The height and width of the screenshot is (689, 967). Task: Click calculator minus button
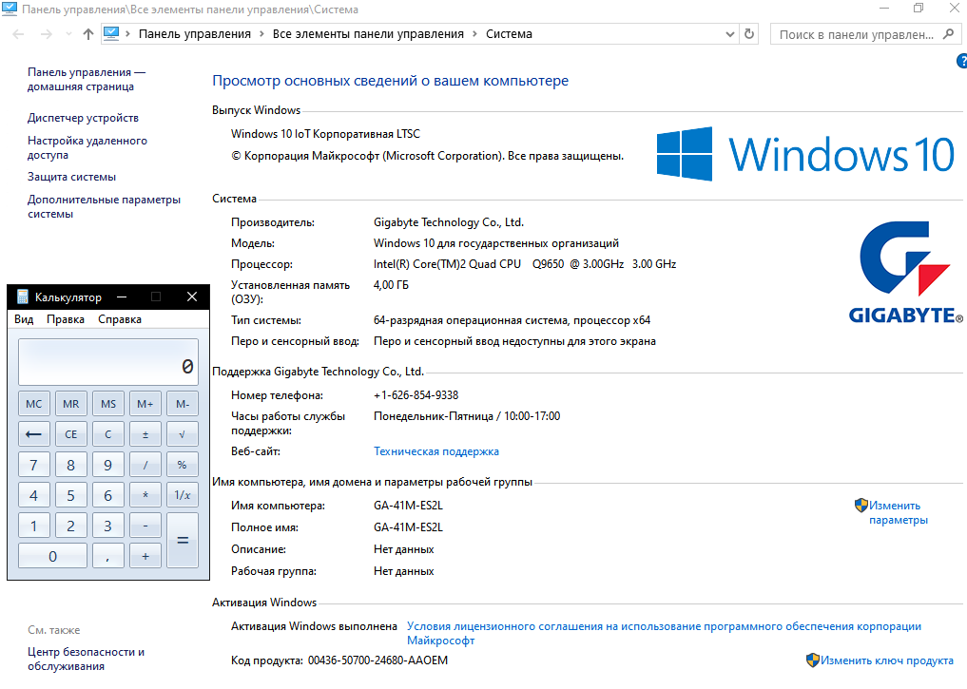[x=145, y=526]
